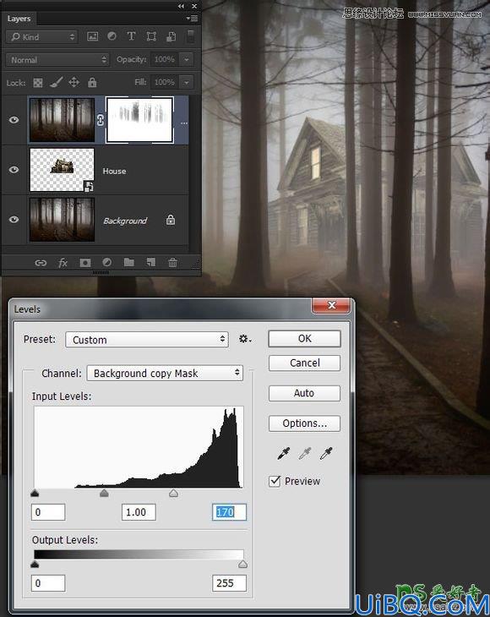Open the Kind filter dropdown

(41, 37)
